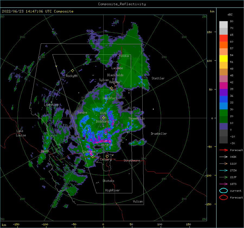Click the Calgary city label
This screenshot has width=244, height=228.
(x=106, y=159)
